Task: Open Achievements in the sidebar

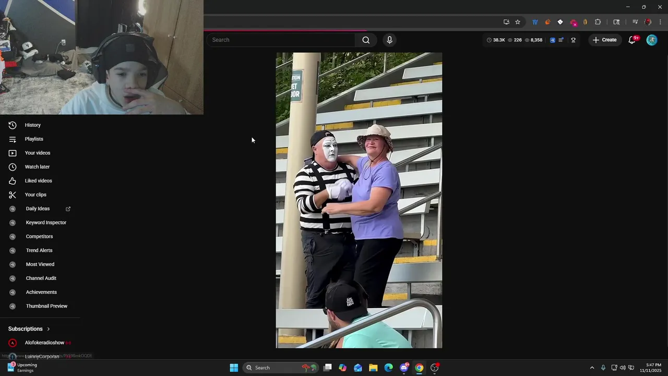Action: click(41, 292)
